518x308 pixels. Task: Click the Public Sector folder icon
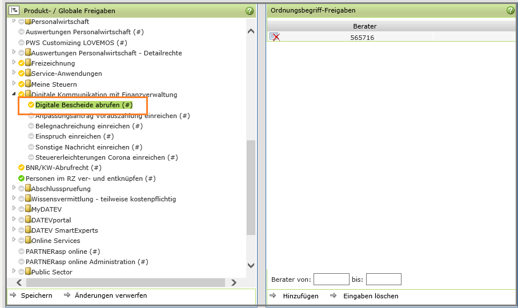click(28, 271)
